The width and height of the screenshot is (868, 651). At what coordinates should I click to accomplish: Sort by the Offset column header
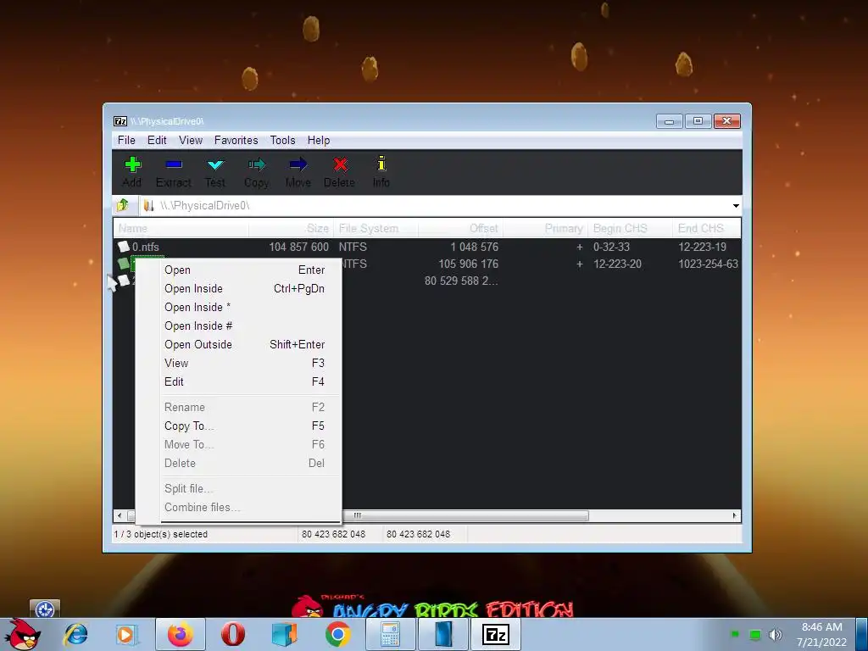tap(460, 228)
